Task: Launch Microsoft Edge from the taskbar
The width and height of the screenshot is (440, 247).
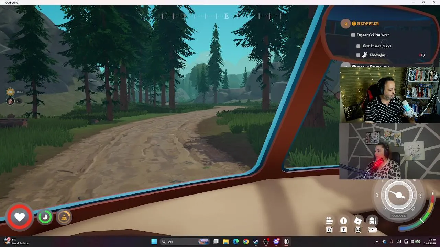Action: click(236, 242)
